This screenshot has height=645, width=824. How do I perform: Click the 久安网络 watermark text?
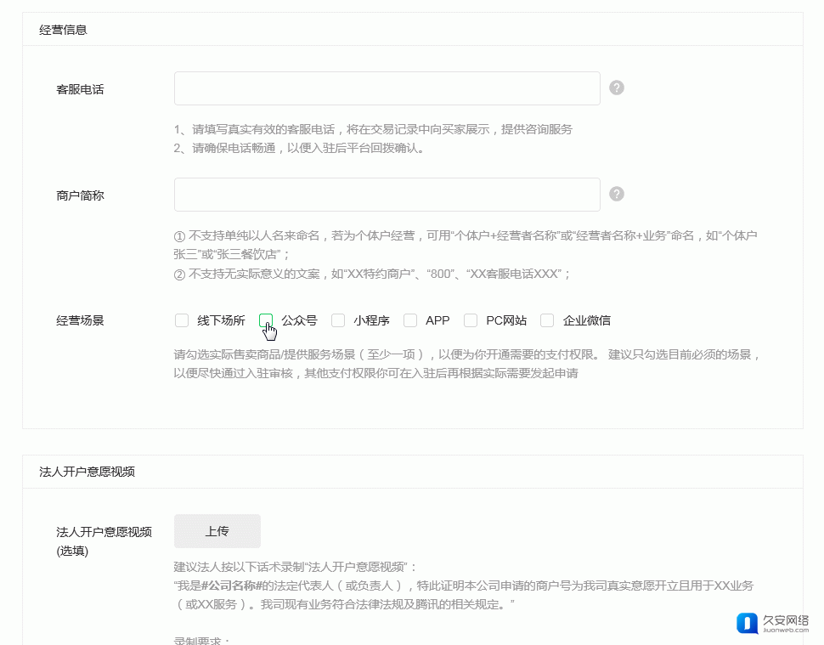point(786,621)
